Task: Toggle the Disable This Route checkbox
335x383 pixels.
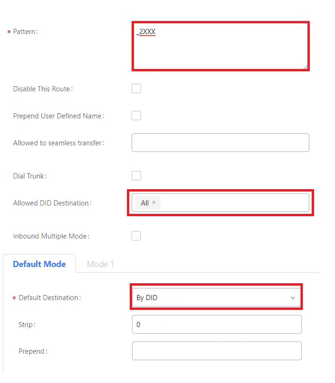Action: pyautogui.click(x=136, y=89)
